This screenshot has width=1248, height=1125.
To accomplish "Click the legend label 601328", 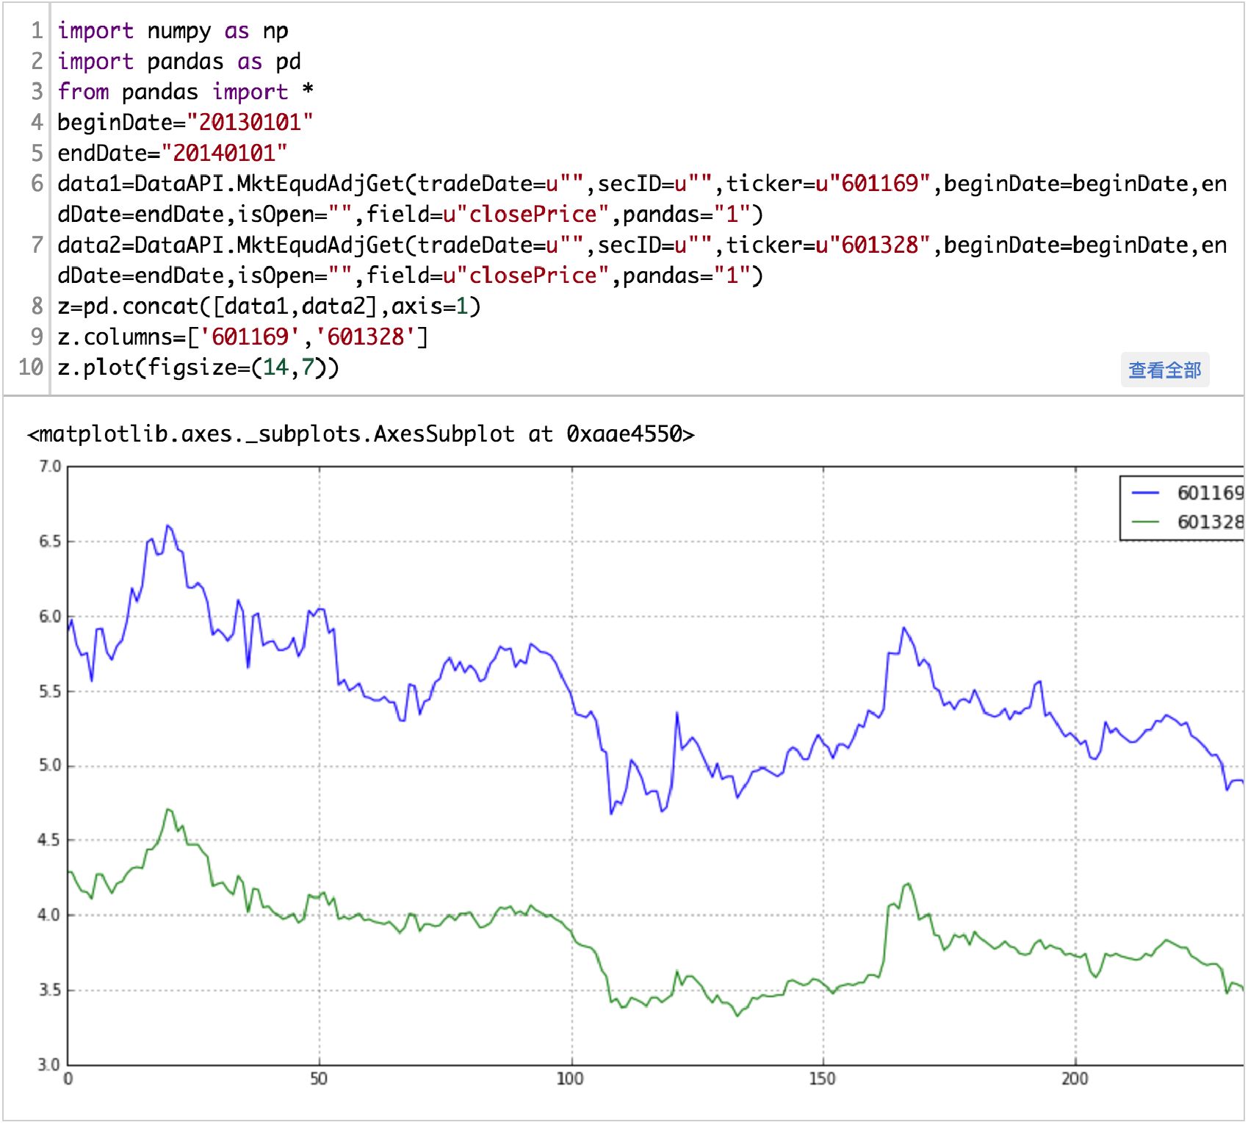I will click(x=1210, y=522).
